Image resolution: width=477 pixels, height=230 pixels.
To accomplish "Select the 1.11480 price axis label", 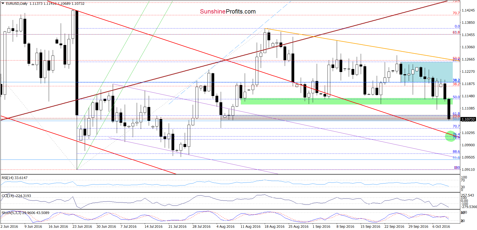I will click(468, 96).
